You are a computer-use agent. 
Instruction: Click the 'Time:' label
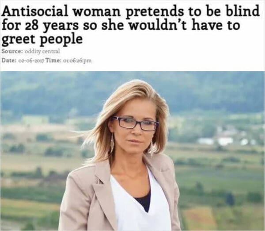point(53,60)
